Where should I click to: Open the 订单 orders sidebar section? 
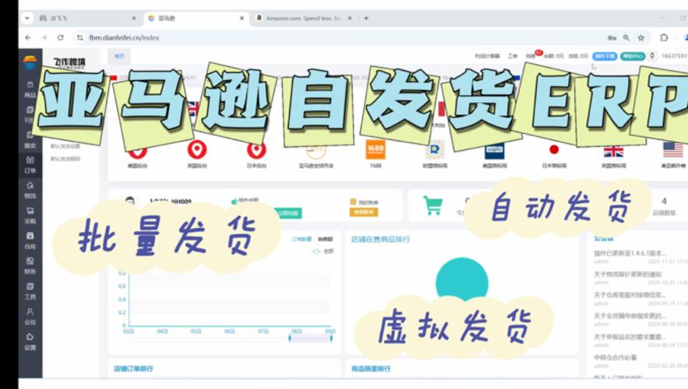click(x=30, y=165)
